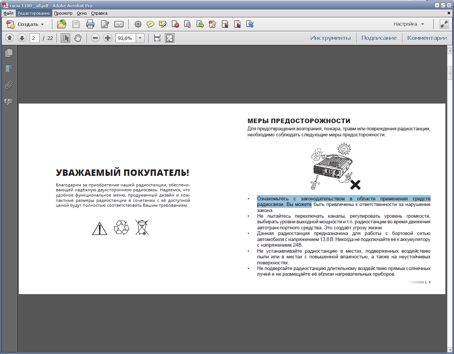
Task: Click heading УВАЖАЕМЫЙ ПОКУПАТЕЛЬ!
Action: 123,173
